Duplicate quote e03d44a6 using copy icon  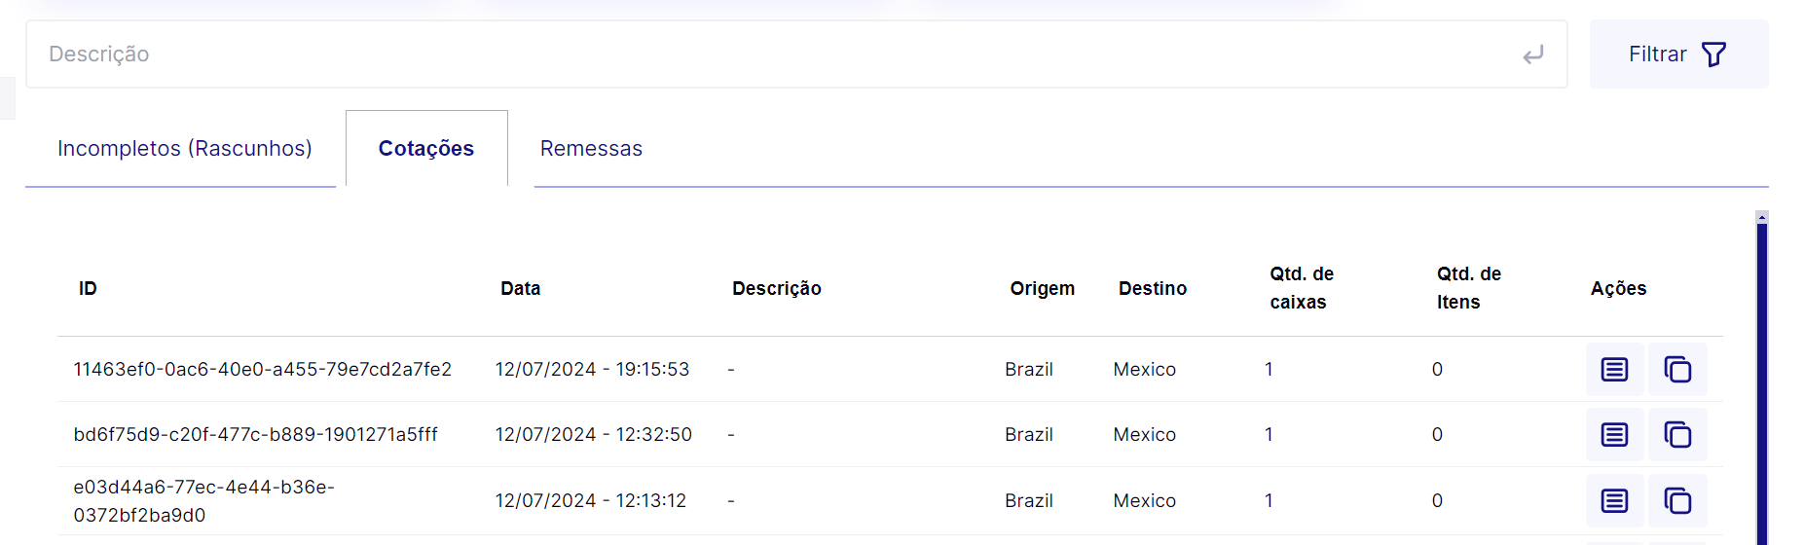1677,501
